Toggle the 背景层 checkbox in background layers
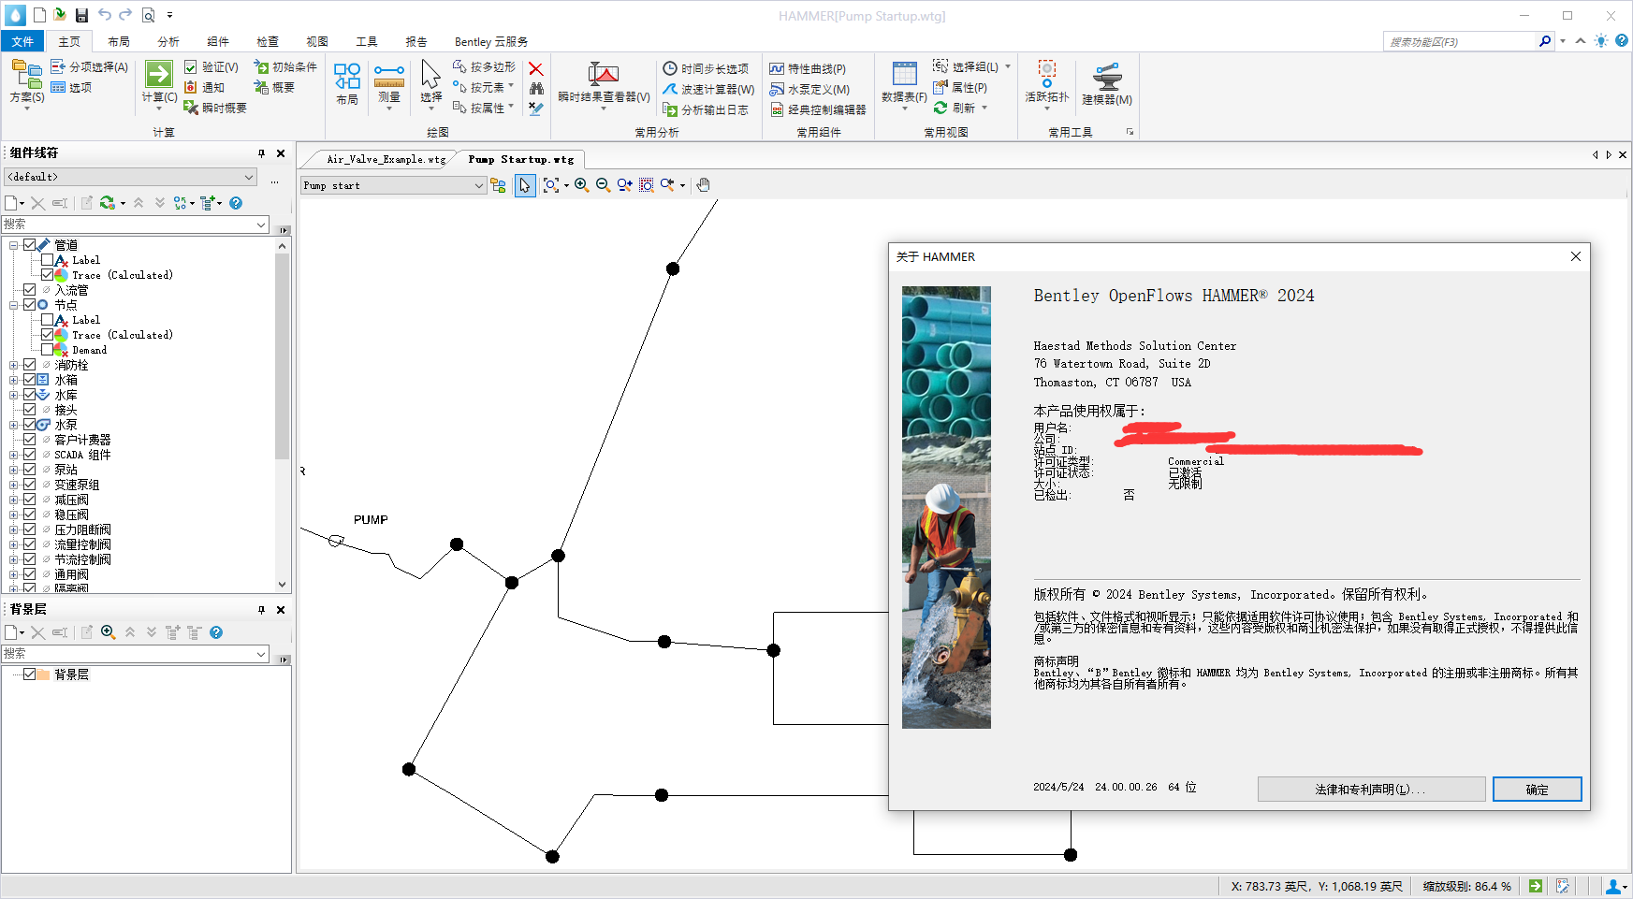This screenshot has width=1633, height=899. (x=30, y=674)
